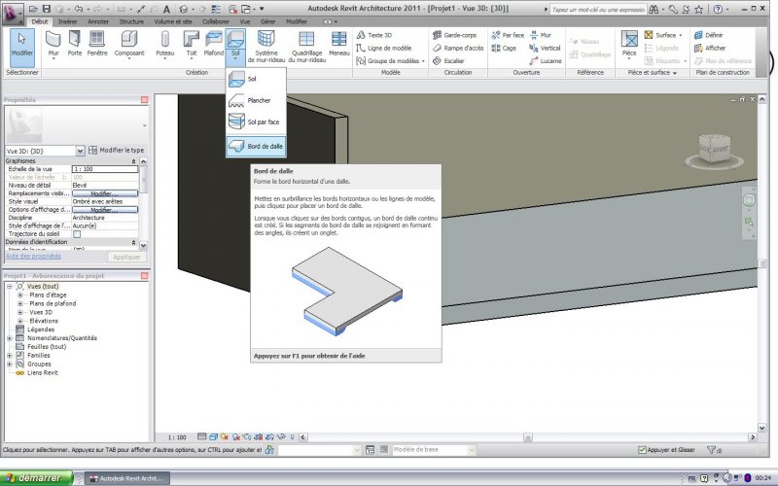778x486 pixels.
Task: Click the Echelle de la vue input field
Action: (x=105, y=169)
